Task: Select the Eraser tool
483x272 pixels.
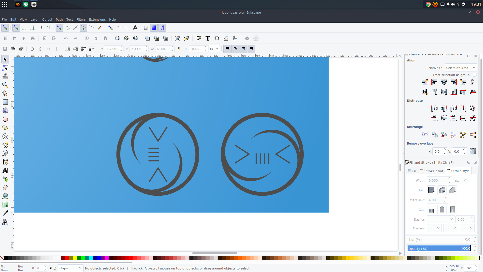Action: click(x=5, y=188)
